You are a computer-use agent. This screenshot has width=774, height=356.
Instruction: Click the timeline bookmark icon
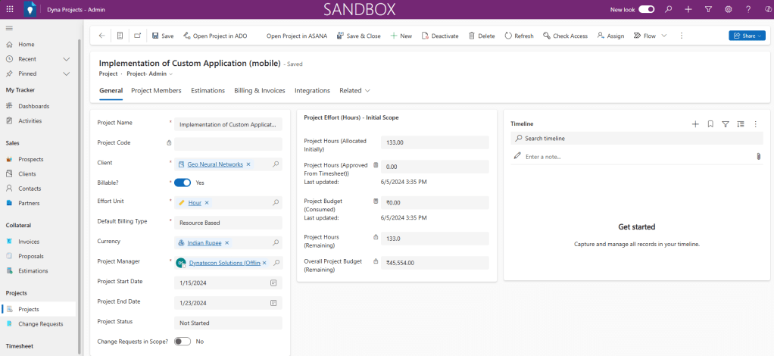point(710,123)
